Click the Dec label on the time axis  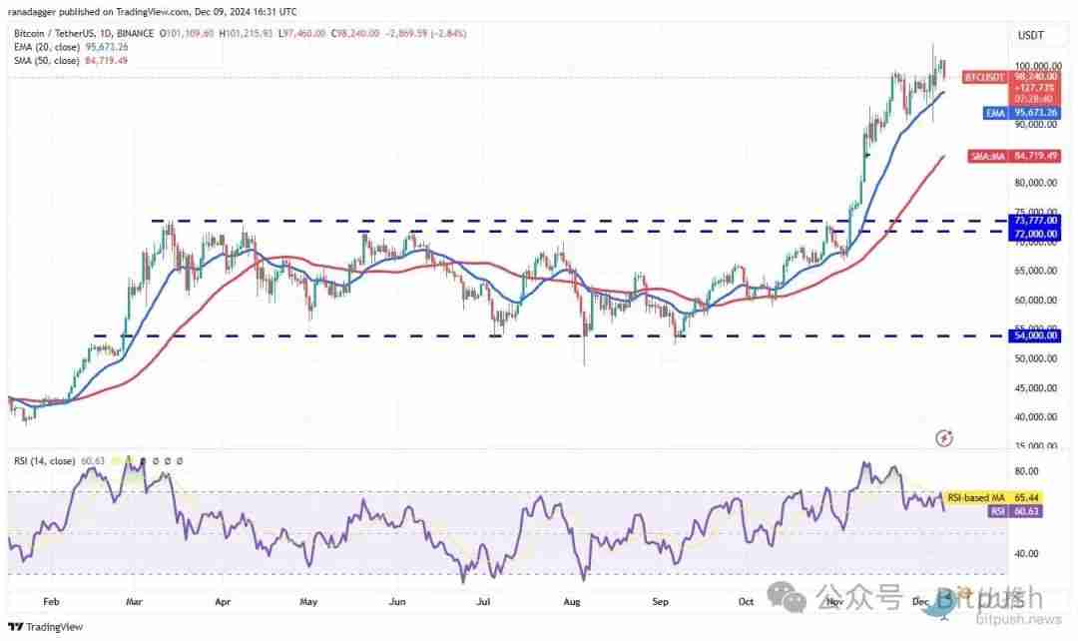pyautogui.click(x=918, y=602)
